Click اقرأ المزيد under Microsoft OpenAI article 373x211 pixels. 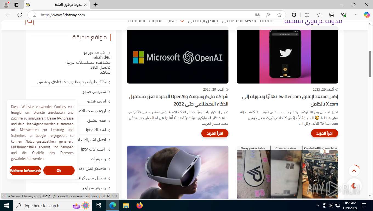pyautogui.click(x=215, y=133)
